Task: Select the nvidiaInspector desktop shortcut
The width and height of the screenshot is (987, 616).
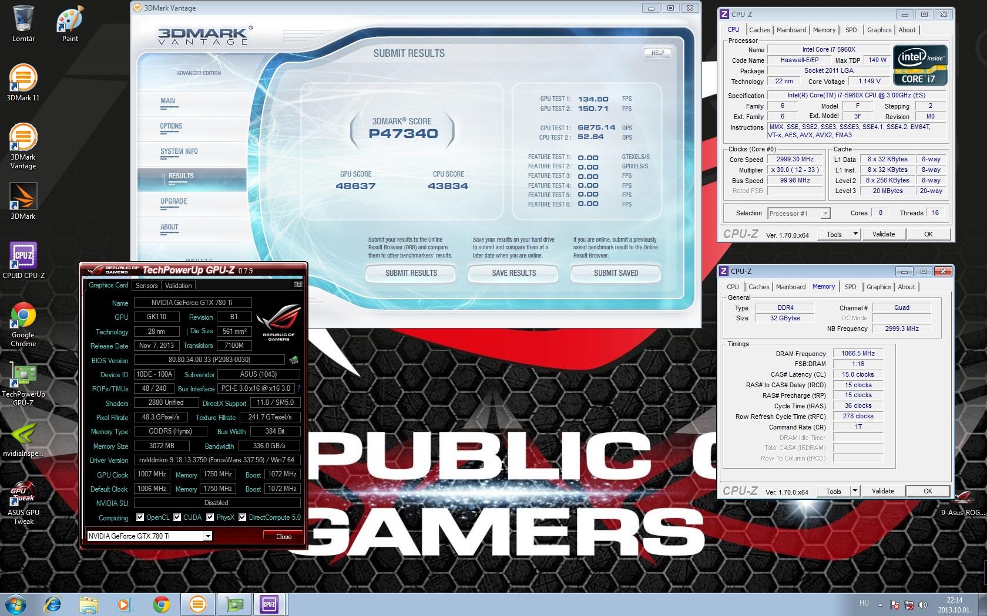Action: [23, 440]
